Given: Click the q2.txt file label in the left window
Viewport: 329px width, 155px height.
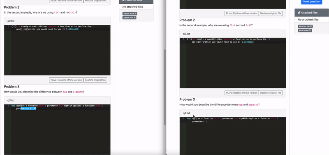Looking at the screenshot, I should coord(11,21).
